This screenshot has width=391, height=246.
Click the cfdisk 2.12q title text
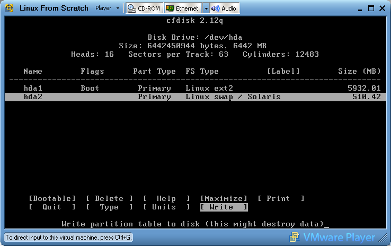point(195,21)
